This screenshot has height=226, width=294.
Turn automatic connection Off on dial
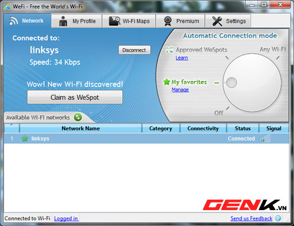pos(219,113)
